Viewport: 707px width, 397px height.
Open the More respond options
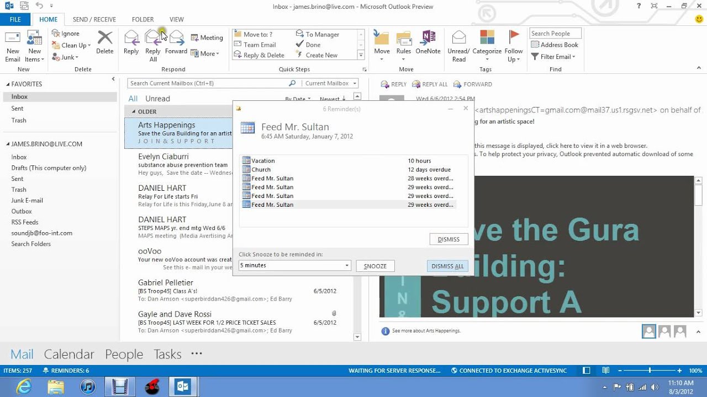click(205, 53)
